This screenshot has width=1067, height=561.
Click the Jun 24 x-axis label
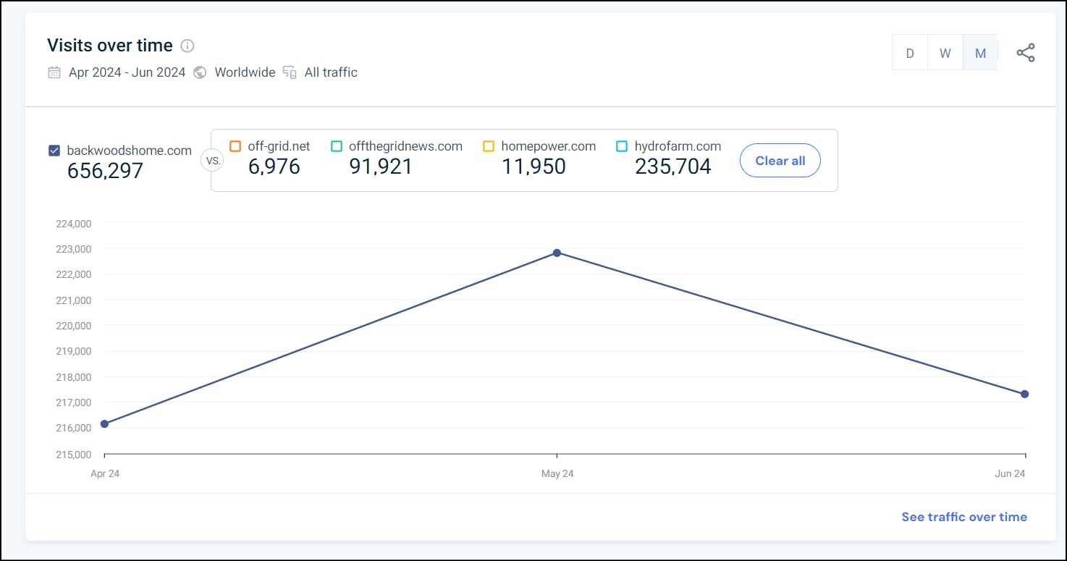[1010, 473]
